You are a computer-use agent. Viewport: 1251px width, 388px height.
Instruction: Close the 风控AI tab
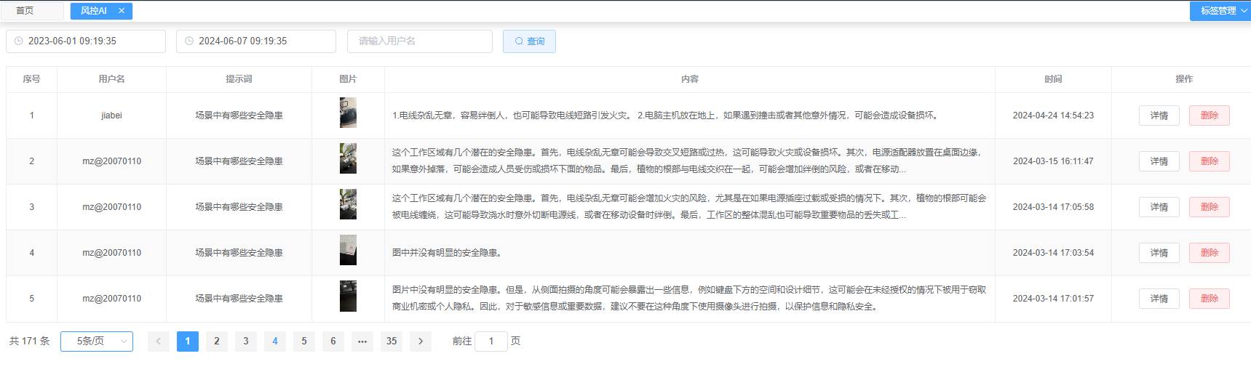pos(122,11)
